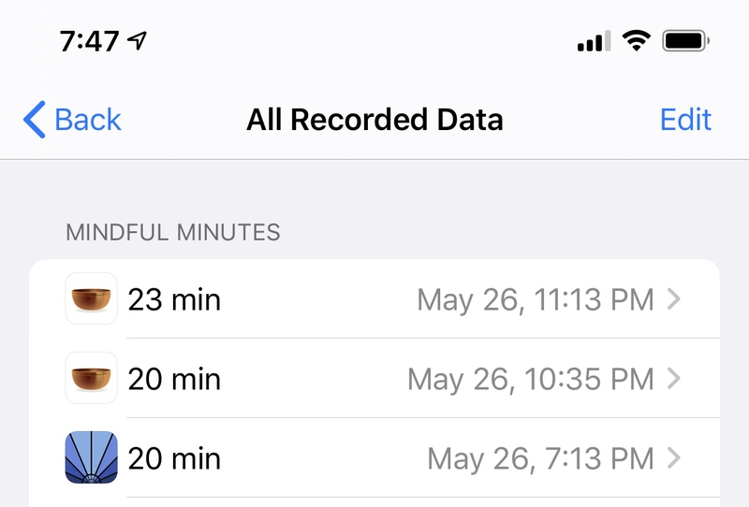Screen dimensions: 749x507
Task: Tap the All Recorded Data title
Action: point(374,120)
